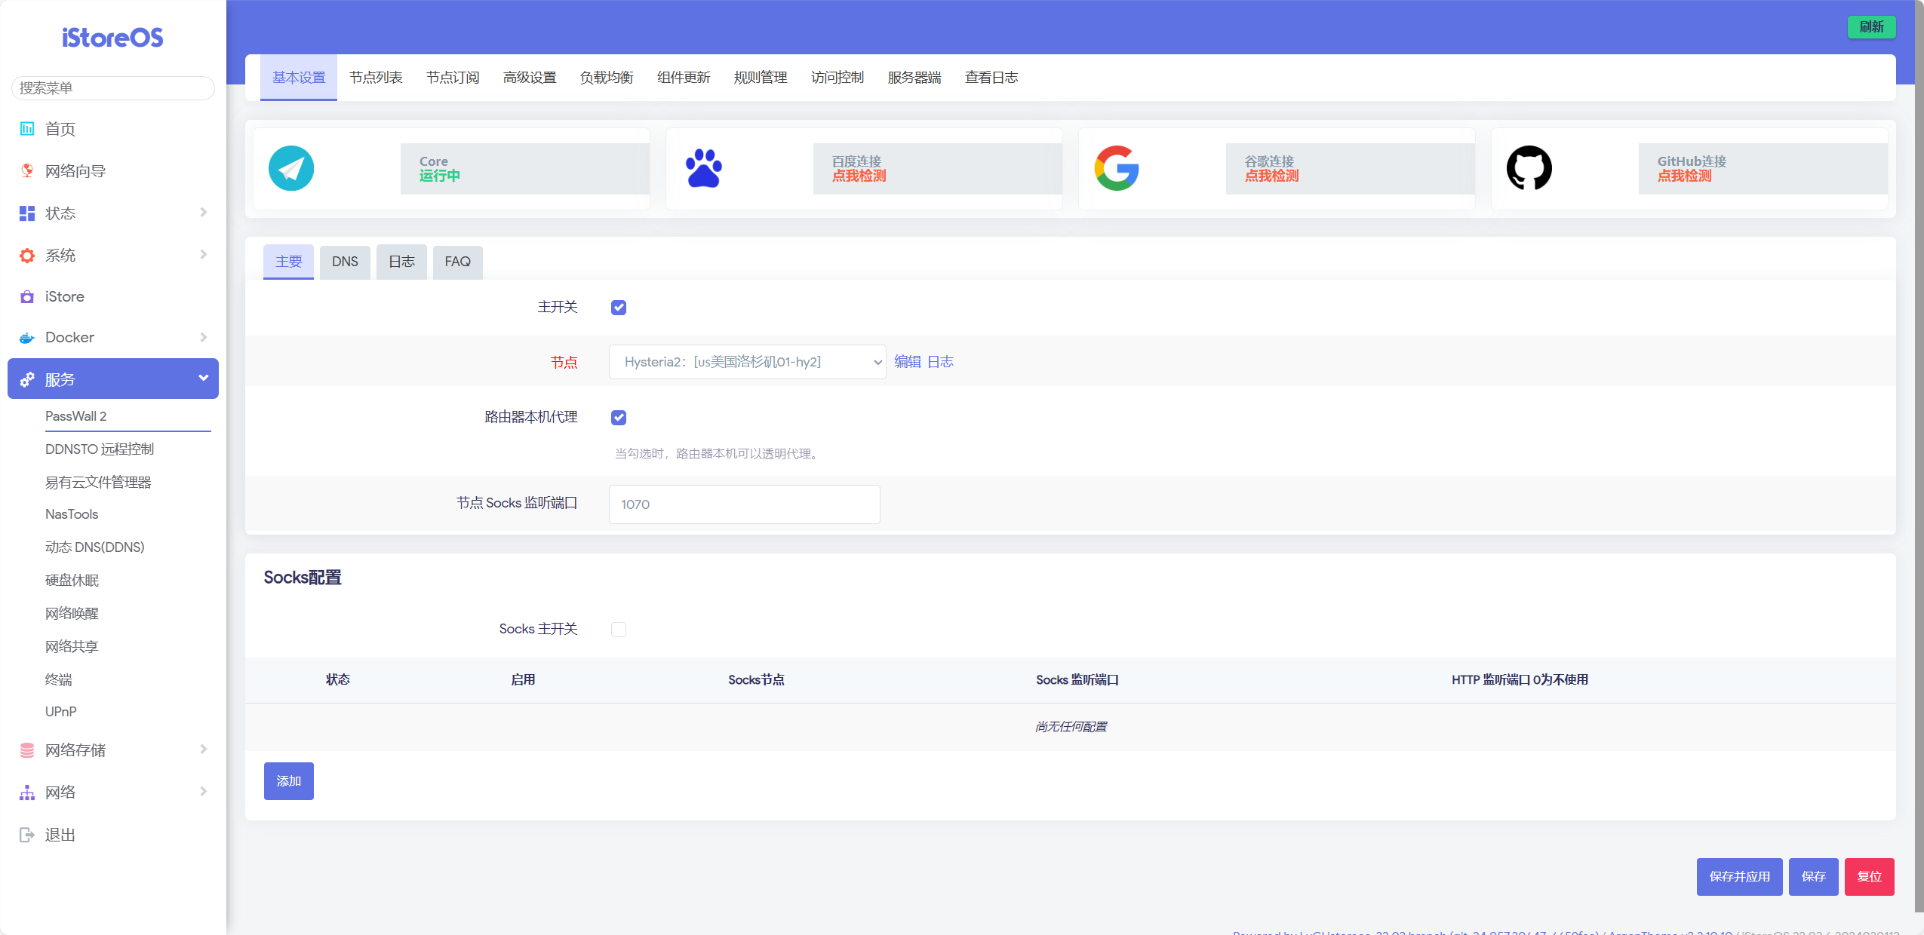Click the 保存 save button
Image resolution: width=1924 pixels, height=935 pixels.
[x=1814, y=877]
